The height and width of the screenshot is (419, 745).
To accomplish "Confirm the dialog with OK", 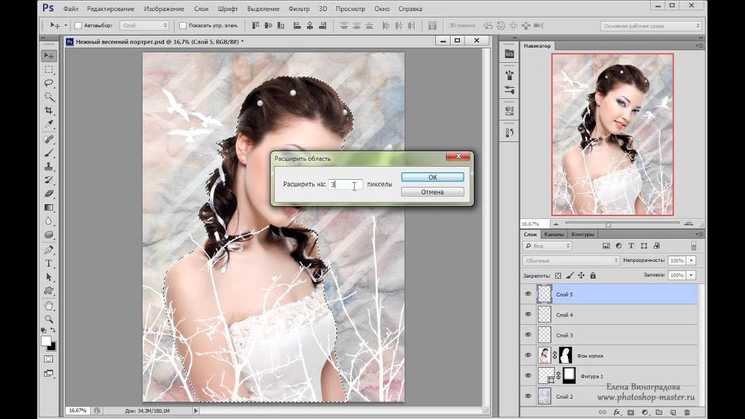I will 432,177.
